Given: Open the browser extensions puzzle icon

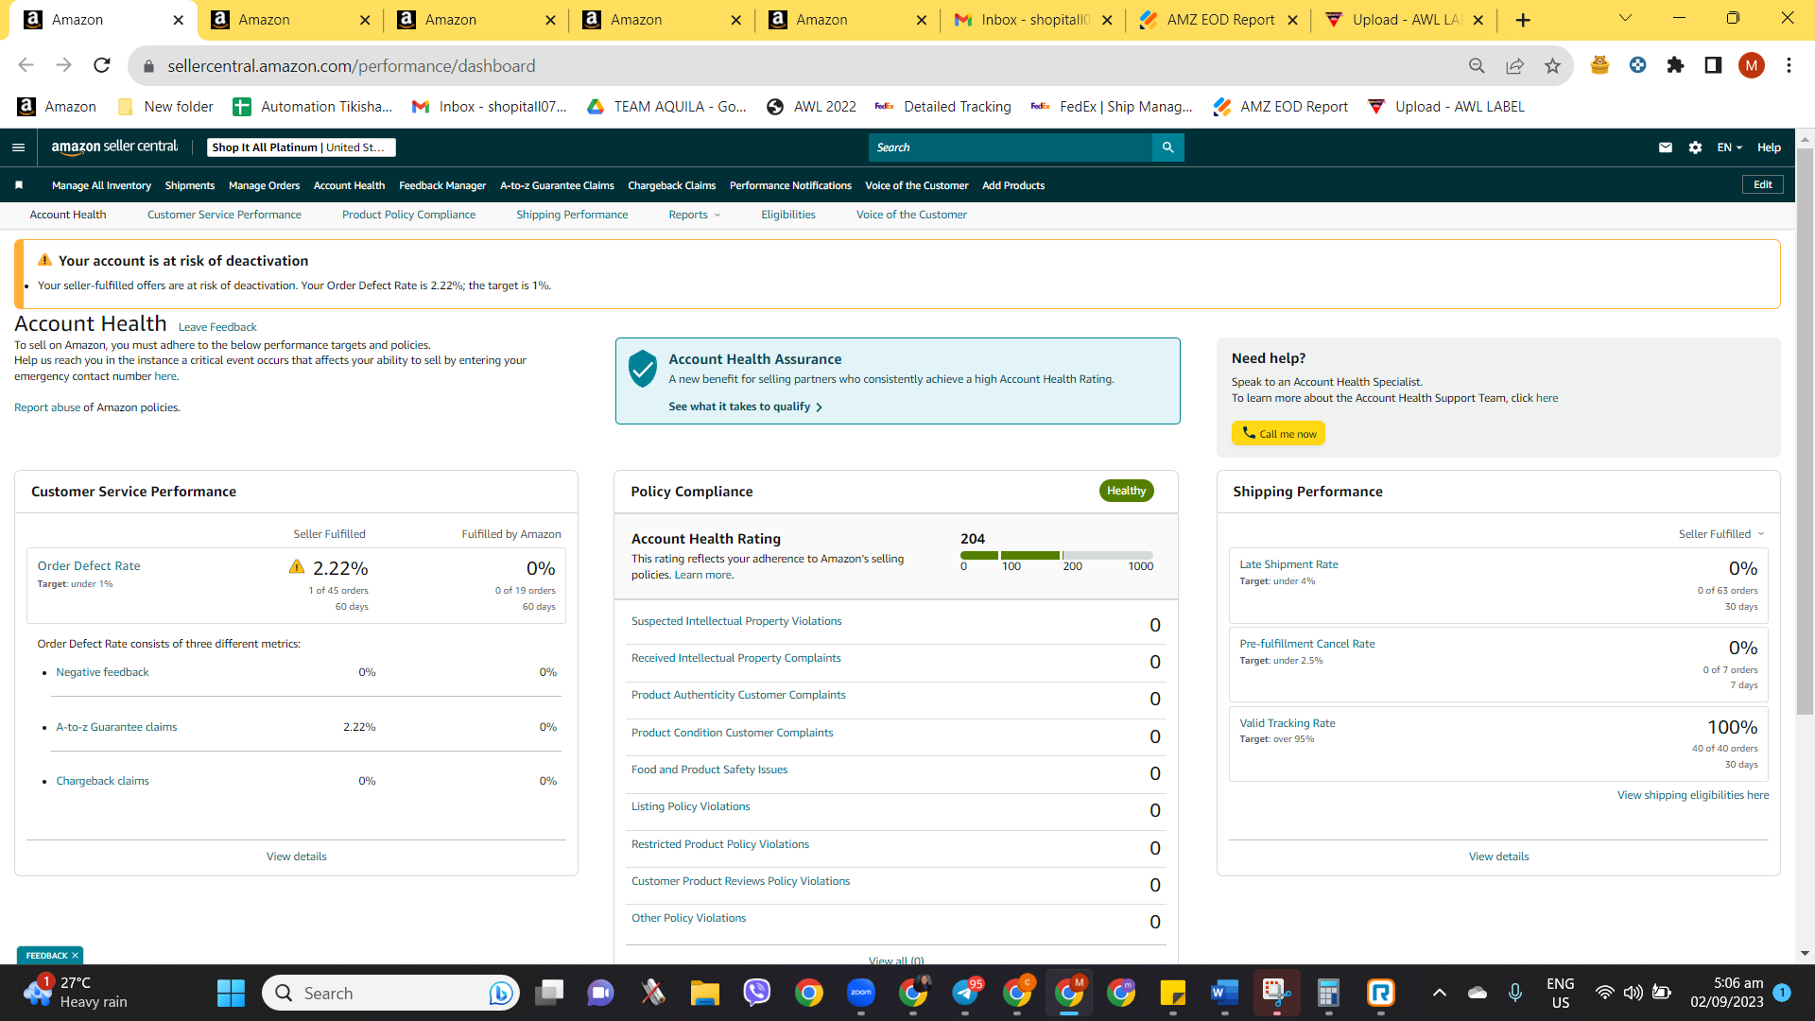Looking at the screenshot, I should coord(1675,65).
